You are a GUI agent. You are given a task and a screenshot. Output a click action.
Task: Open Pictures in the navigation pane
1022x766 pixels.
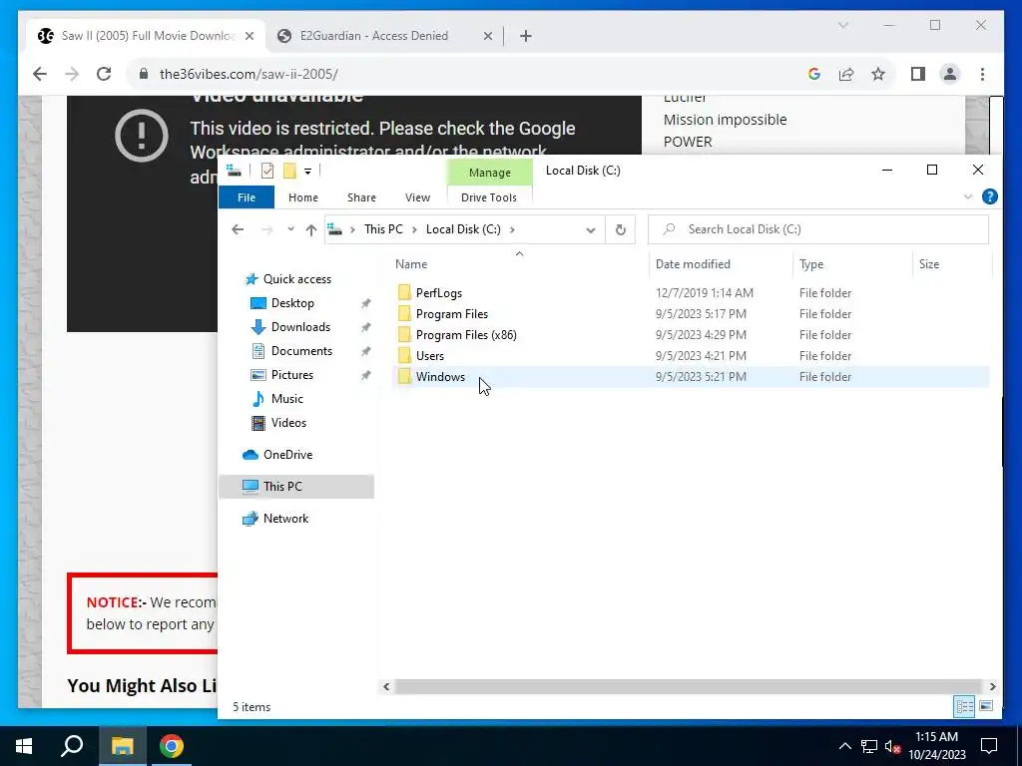coord(292,375)
